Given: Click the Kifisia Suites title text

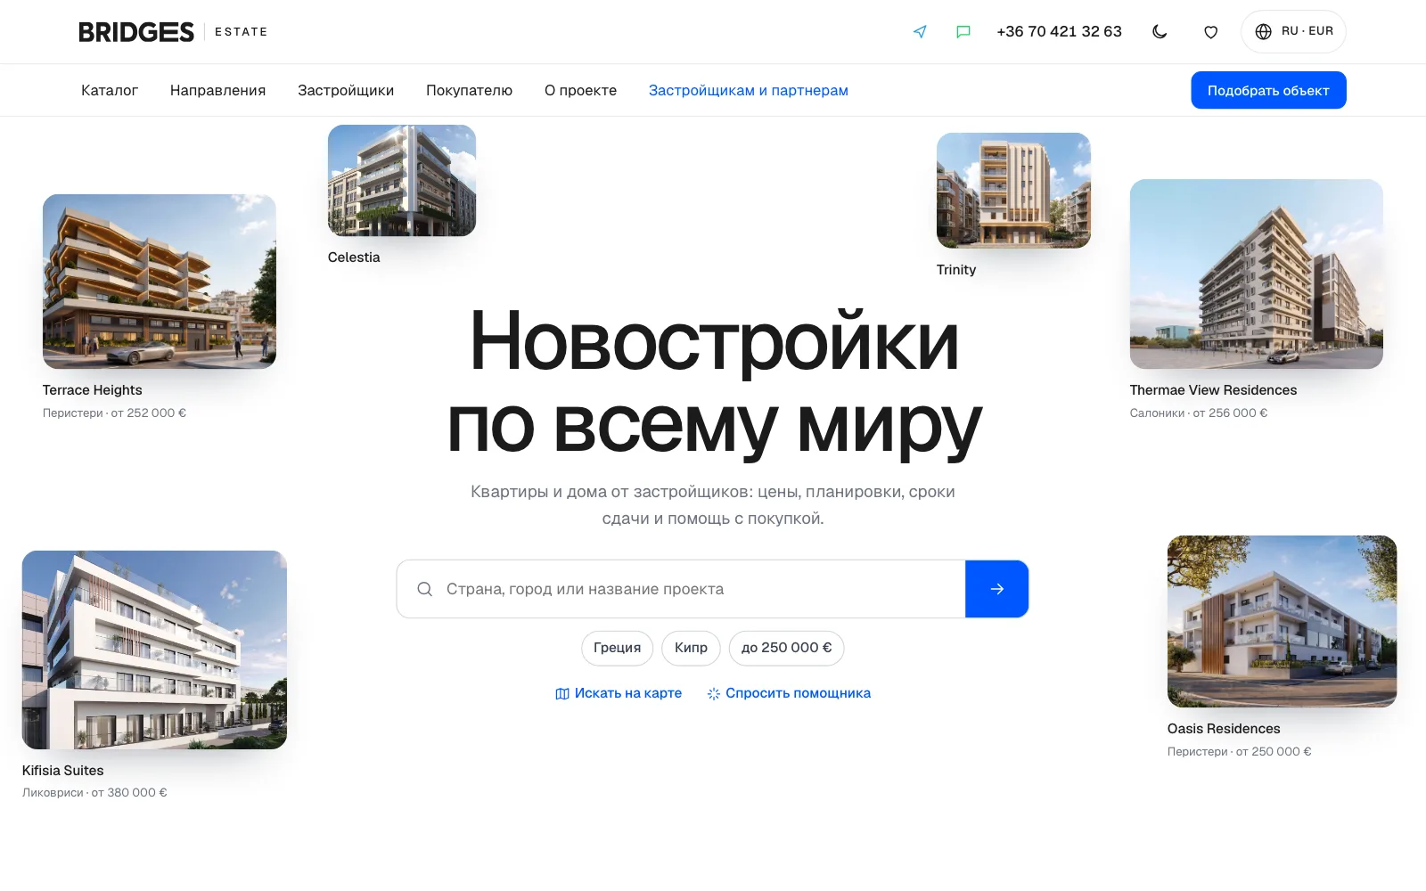Looking at the screenshot, I should (x=63, y=771).
